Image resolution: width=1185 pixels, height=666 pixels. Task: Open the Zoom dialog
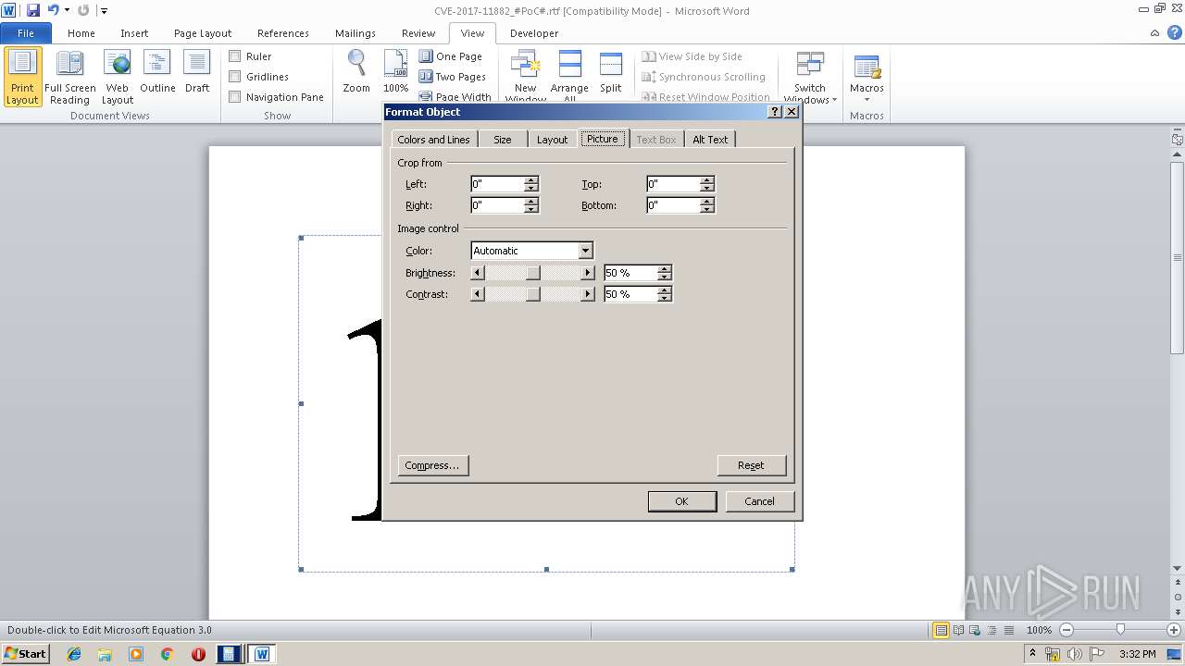356,72
